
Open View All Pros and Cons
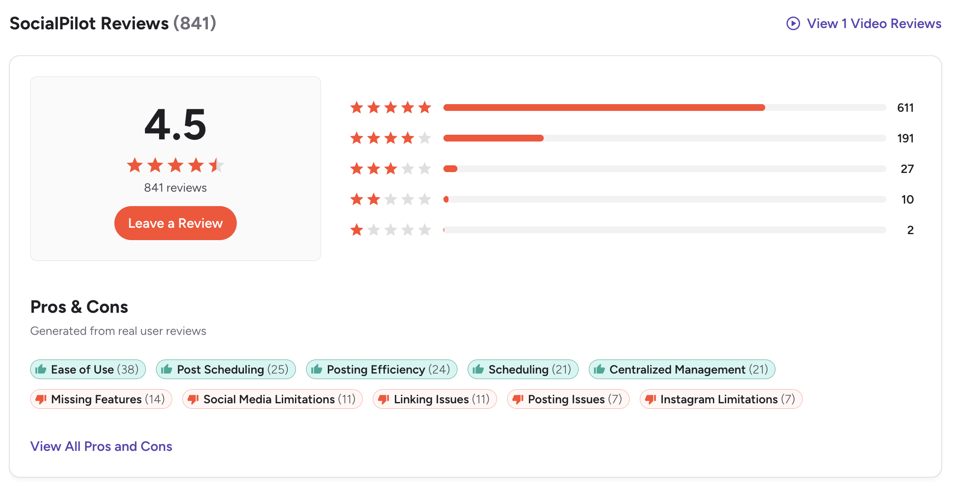101,446
